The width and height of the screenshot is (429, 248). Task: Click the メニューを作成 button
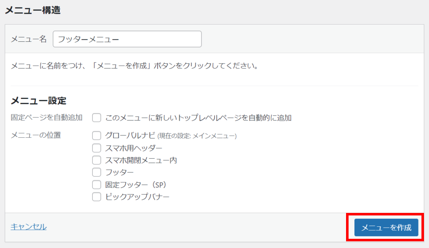pyautogui.click(x=386, y=227)
